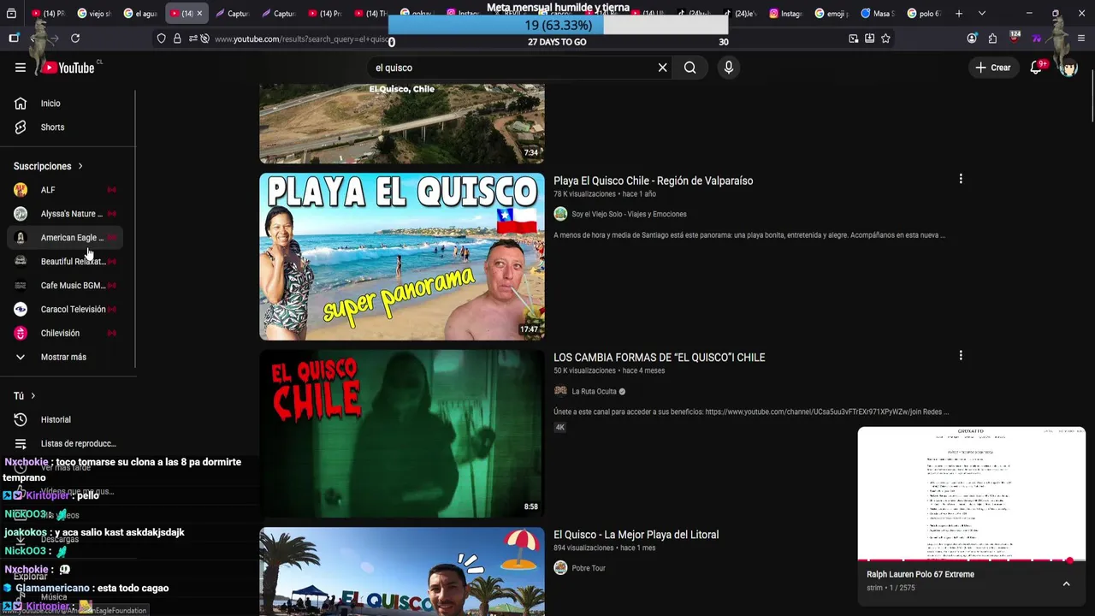
Task: Expand the Tú section chevron
Action: coord(33,396)
